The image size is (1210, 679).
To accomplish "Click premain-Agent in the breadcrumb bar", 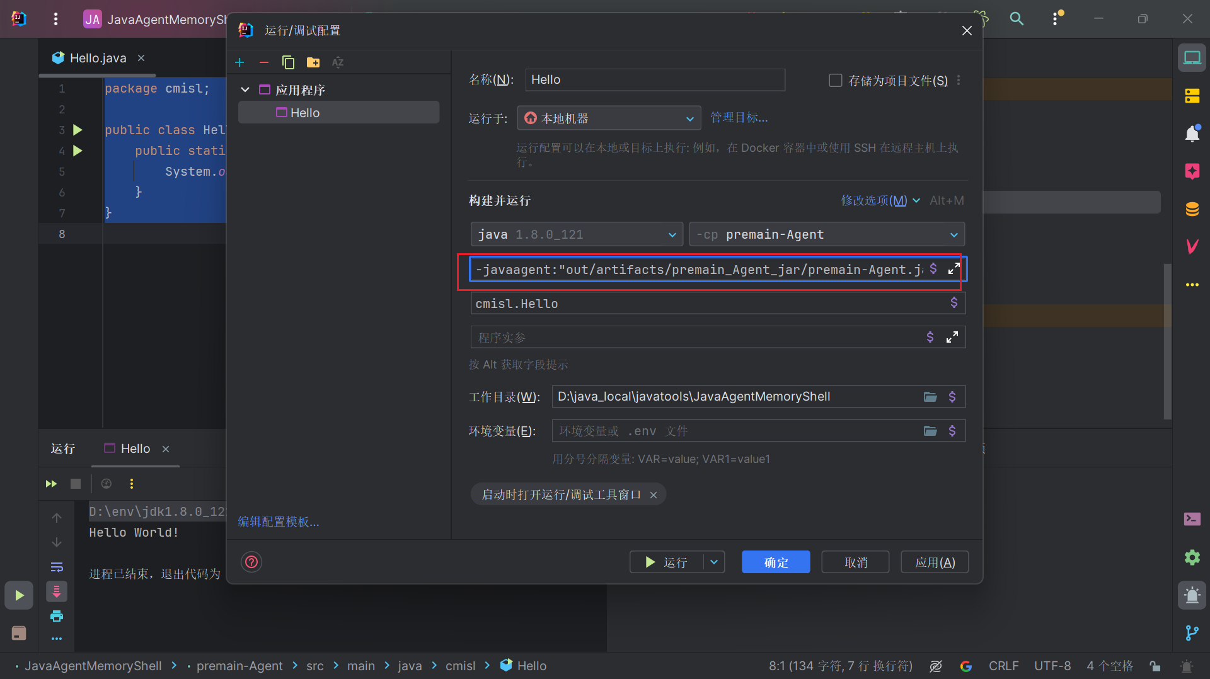I will (239, 666).
